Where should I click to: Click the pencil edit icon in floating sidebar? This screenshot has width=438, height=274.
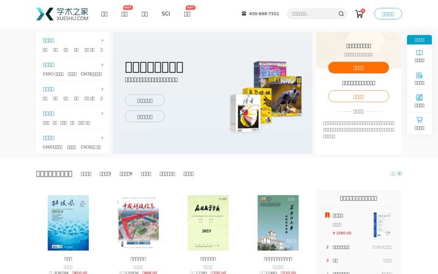click(419, 97)
